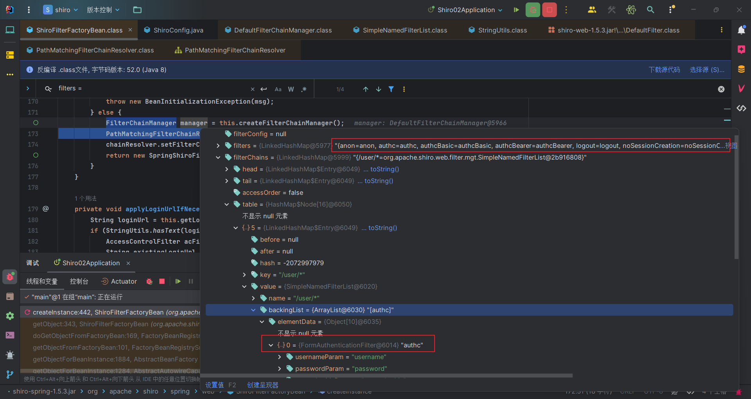Click the variables popup vertical scrollbar
Image resolution: width=751 pixels, height=399 pixels.
click(736, 197)
